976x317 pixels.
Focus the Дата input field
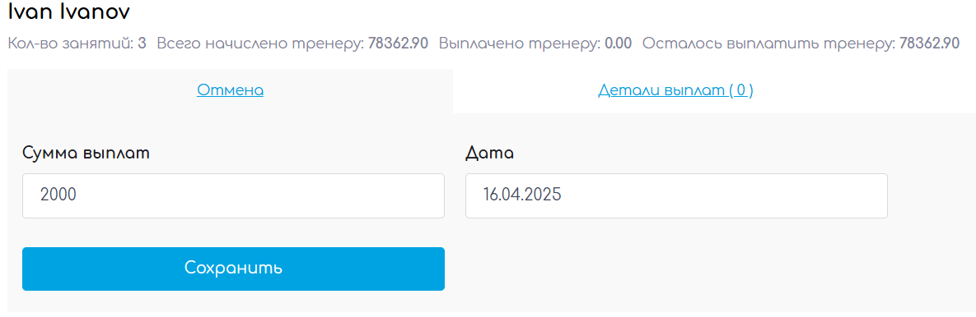tap(676, 195)
